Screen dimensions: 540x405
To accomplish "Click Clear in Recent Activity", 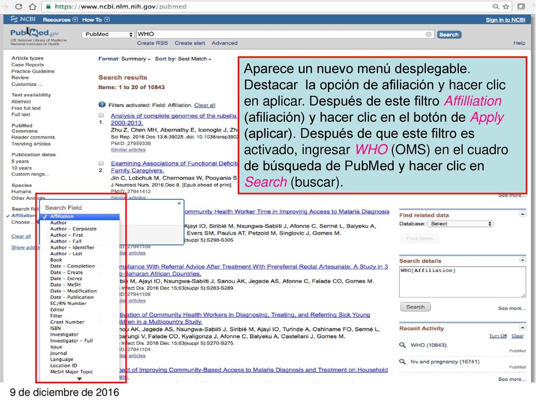I will (x=518, y=336).
